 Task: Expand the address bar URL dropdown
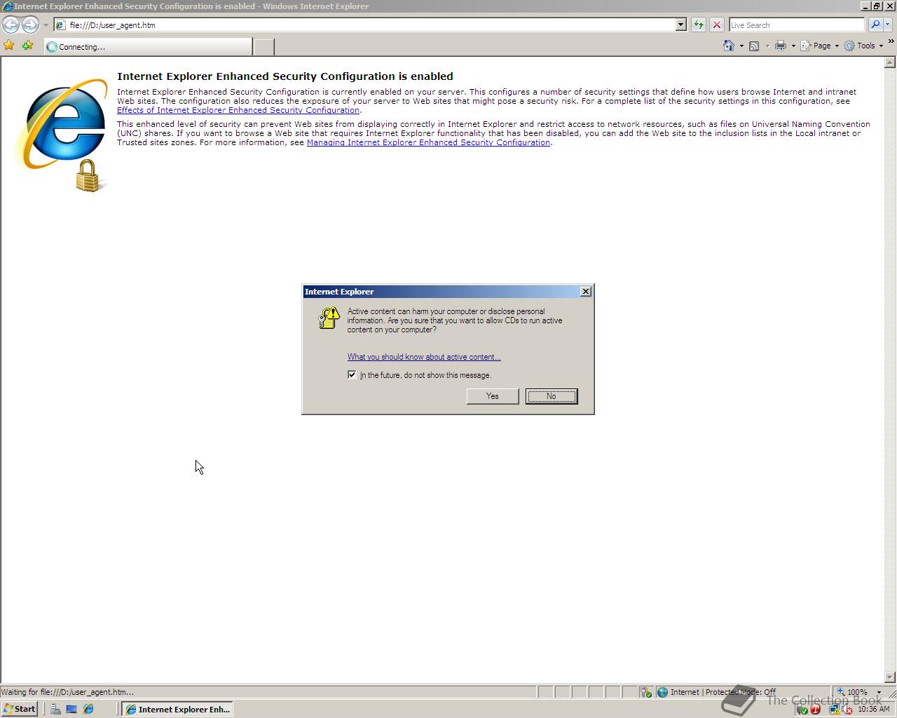click(x=680, y=25)
